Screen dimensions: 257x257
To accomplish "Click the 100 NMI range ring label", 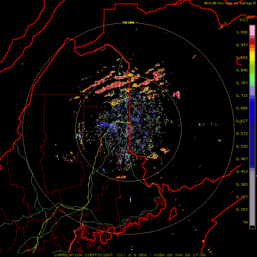I will 128,23.
